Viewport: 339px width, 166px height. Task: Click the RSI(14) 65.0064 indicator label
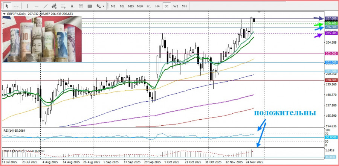(14, 131)
